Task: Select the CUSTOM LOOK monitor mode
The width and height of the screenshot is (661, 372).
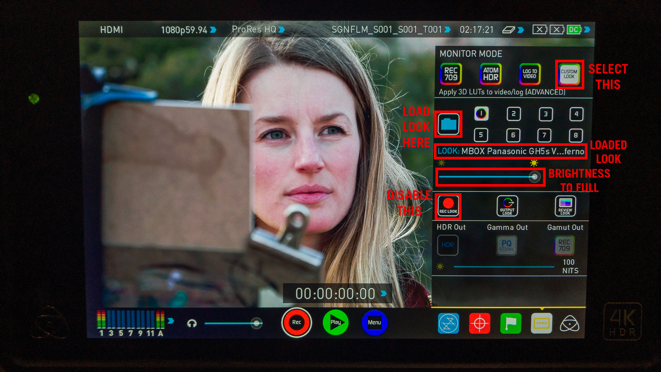Action: tap(569, 74)
